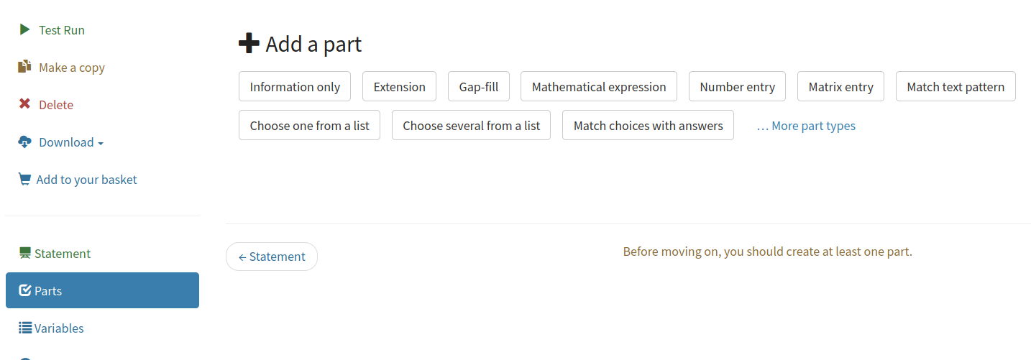Switch to the Variables section
Screen dimensions: 1031x360
pos(59,328)
